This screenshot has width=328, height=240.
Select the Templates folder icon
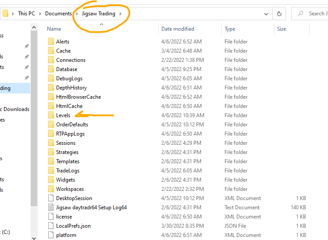[x=51, y=161]
